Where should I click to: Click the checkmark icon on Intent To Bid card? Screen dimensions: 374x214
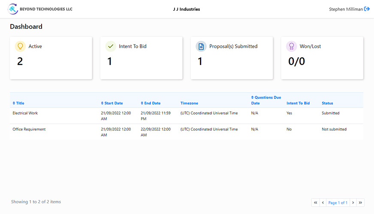click(110, 46)
